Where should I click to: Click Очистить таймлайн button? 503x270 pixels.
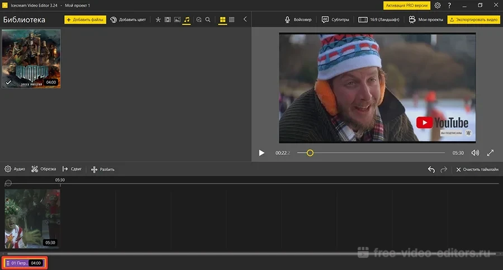point(477,169)
